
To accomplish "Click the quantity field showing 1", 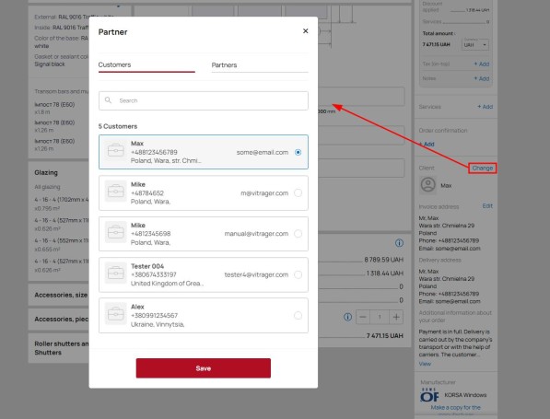I will click(380, 317).
